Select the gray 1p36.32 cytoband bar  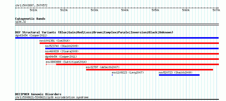coord(117,25)
